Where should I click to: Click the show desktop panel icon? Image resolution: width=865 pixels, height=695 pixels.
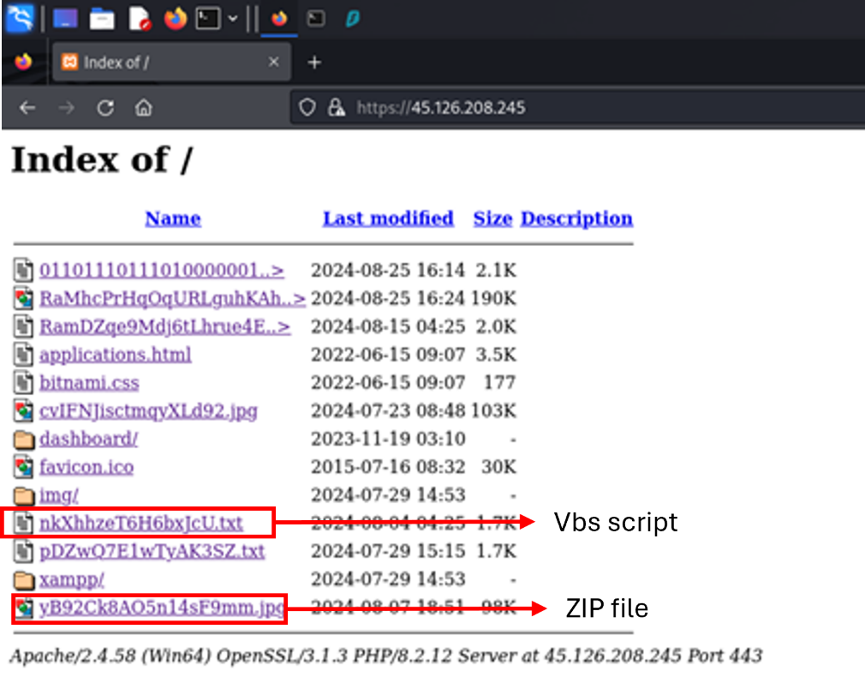click(65, 18)
